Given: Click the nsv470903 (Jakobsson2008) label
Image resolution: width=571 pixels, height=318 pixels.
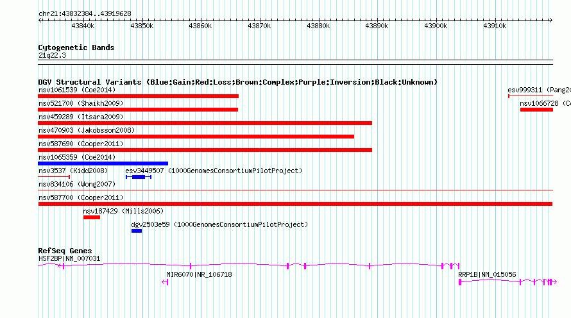Looking at the screenshot, I should (87, 130).
